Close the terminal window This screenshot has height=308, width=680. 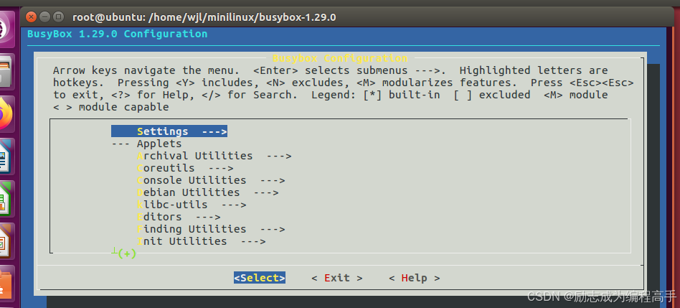(31, 17)
